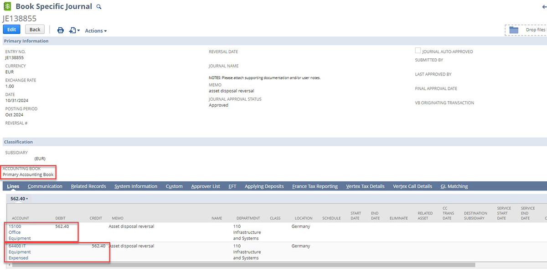Switch to the Approver List tab
The width and height of the screenshot is (547, 272).
coord(206,186)
